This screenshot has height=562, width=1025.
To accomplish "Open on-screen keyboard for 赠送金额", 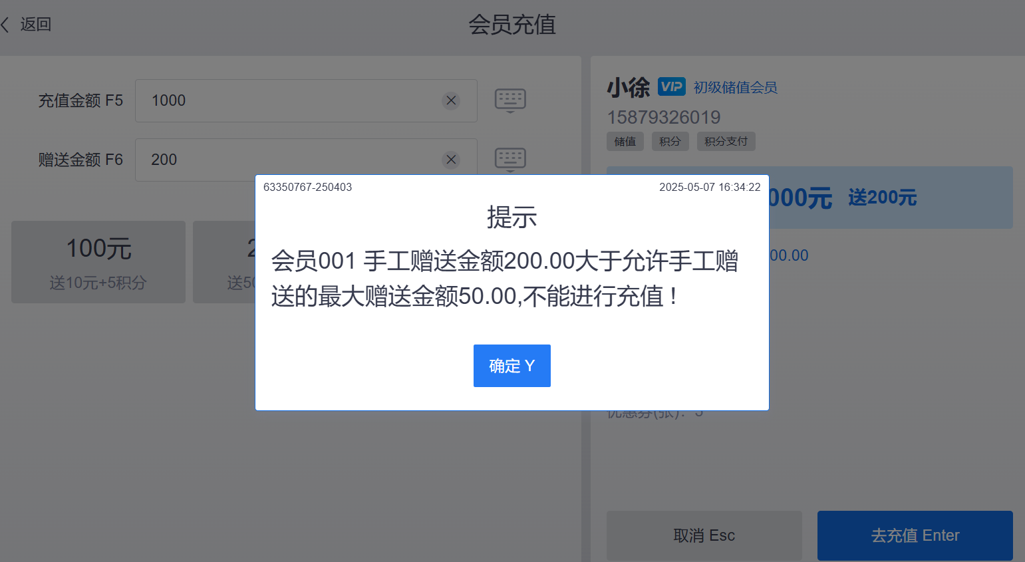I will (x=510, y=160).
